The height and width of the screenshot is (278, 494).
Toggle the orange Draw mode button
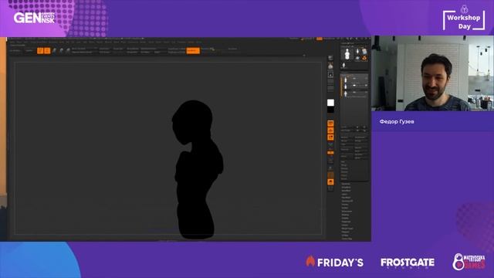(47, 51)
